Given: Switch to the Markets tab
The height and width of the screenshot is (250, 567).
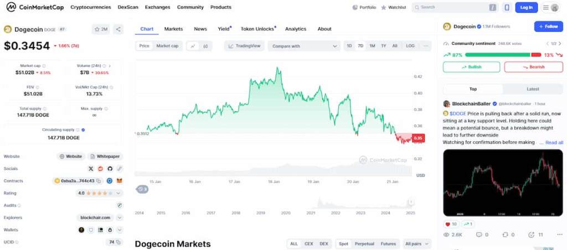Looking at the screenshot, I should [173, 29].
